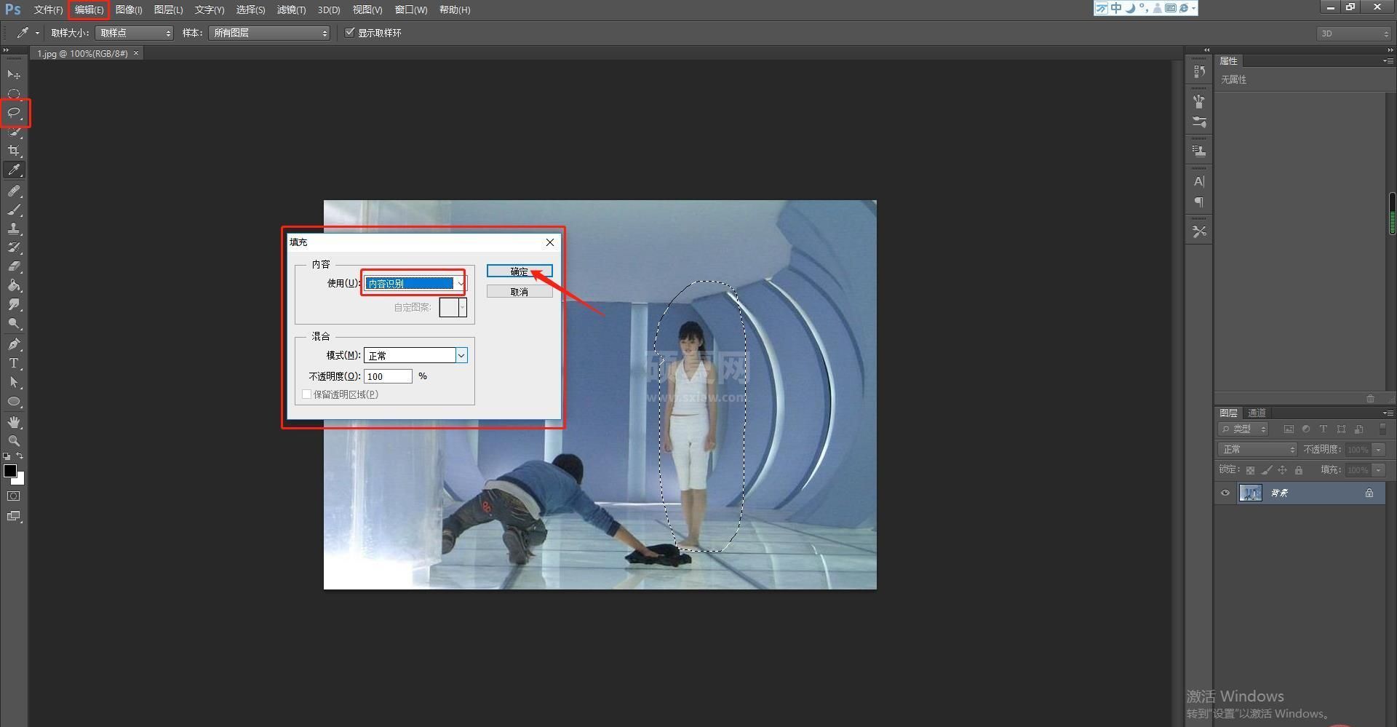
Task: Select the Lasso tool
Action: [14, 113]
